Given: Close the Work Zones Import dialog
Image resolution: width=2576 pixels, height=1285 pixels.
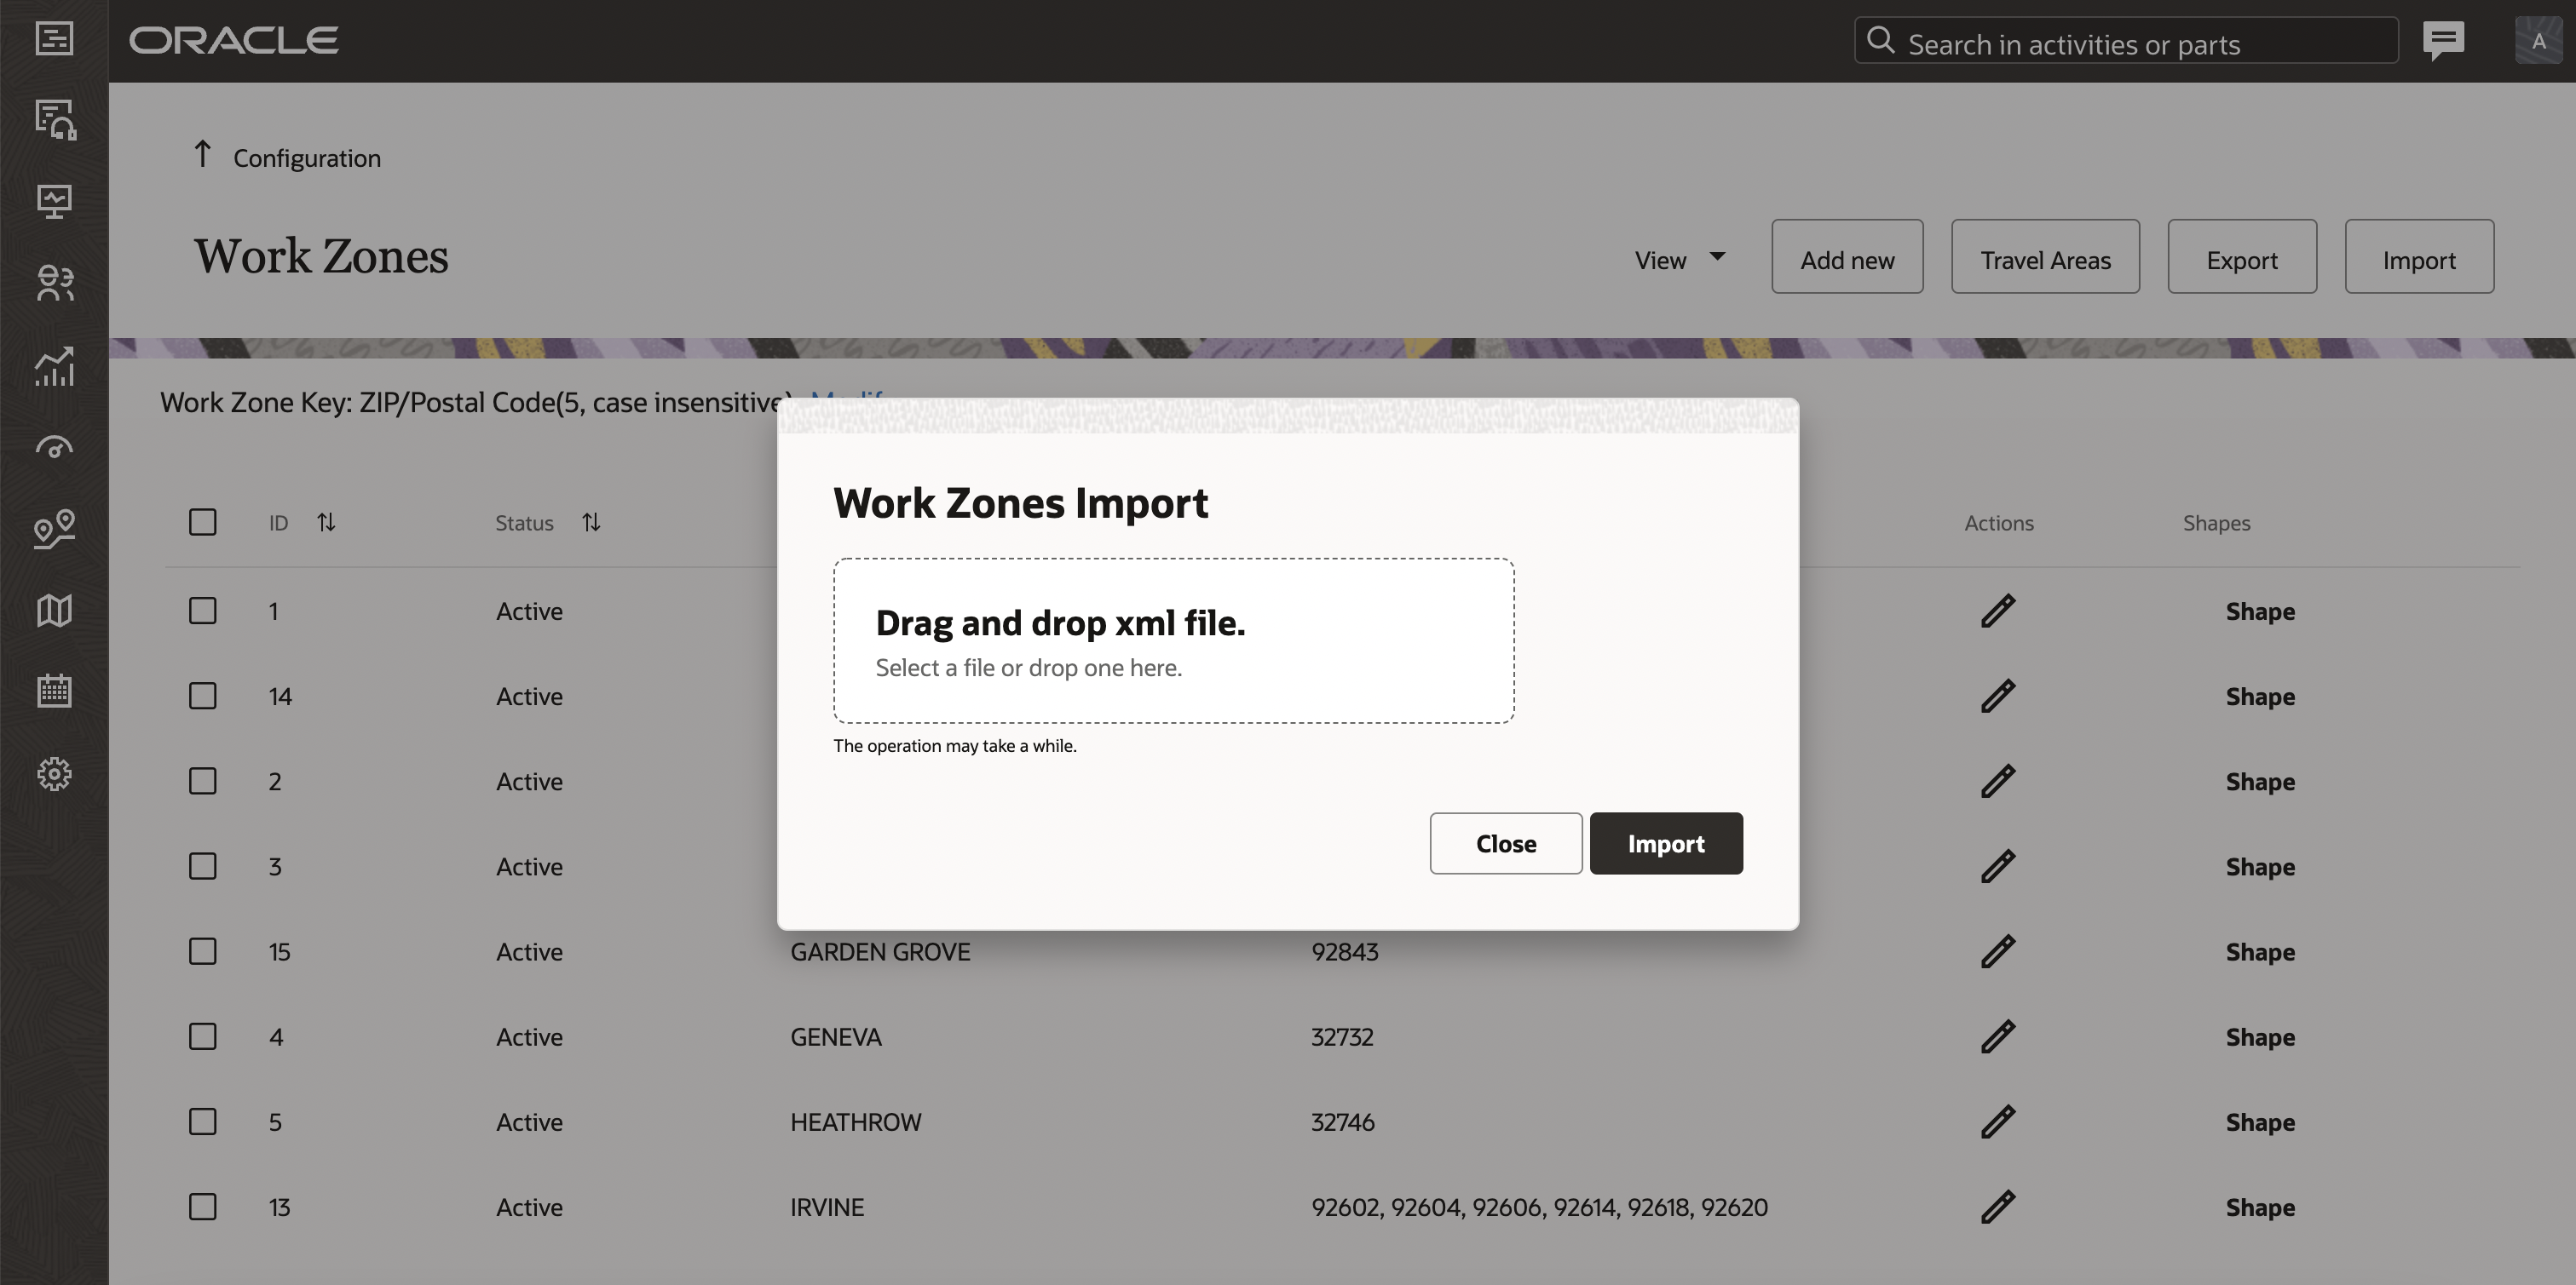Looking at the screenshot, I should [x=1505, y=843].
